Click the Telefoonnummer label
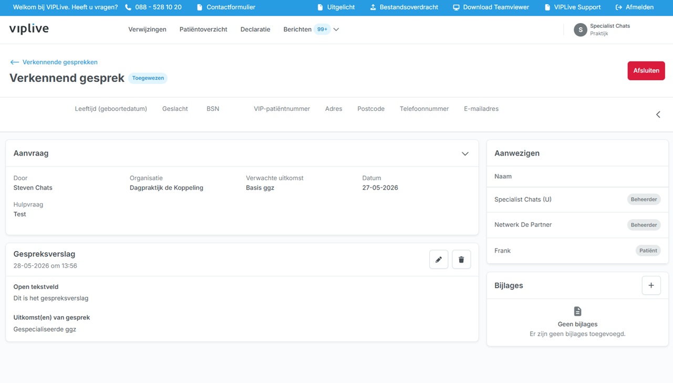 (424, 109)
